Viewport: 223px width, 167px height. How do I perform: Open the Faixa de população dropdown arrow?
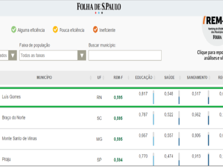click(82, 55)
